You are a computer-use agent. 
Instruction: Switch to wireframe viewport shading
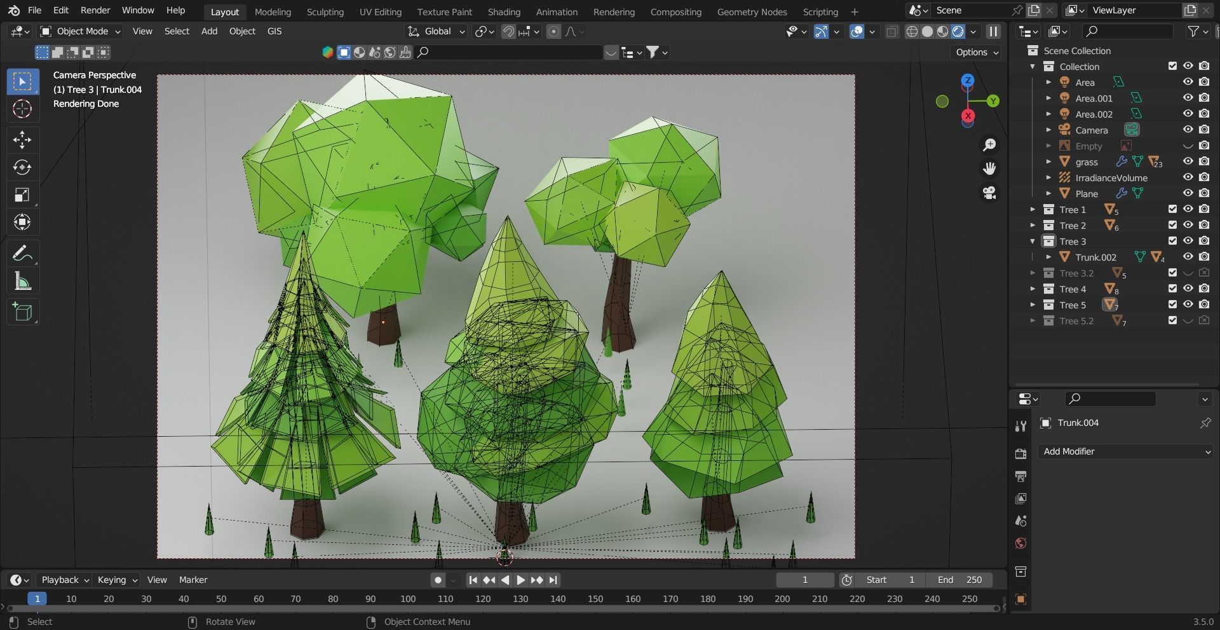(x=912, y=31)
